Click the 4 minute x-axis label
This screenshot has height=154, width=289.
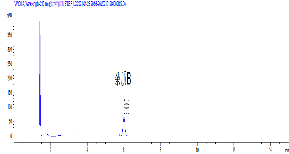coord(87,149)
